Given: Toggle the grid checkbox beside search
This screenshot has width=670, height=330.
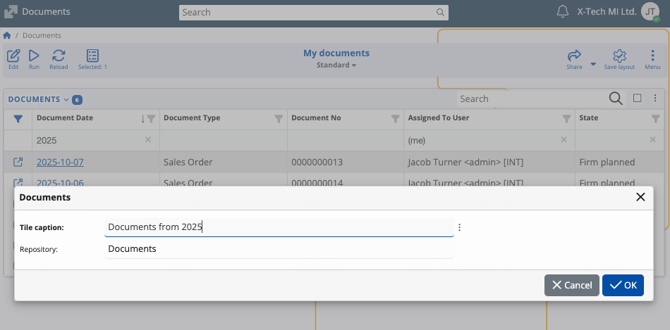Looking at the screenshot, I should pyautogui.click(x=637, y=99).
